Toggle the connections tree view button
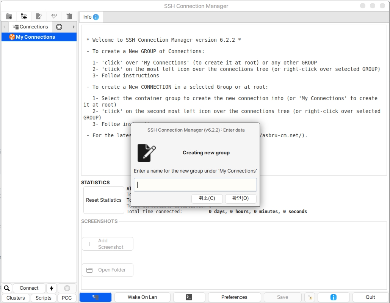Image resolution: width=390 pixels, height=303 pixels. tap(96, 297)
